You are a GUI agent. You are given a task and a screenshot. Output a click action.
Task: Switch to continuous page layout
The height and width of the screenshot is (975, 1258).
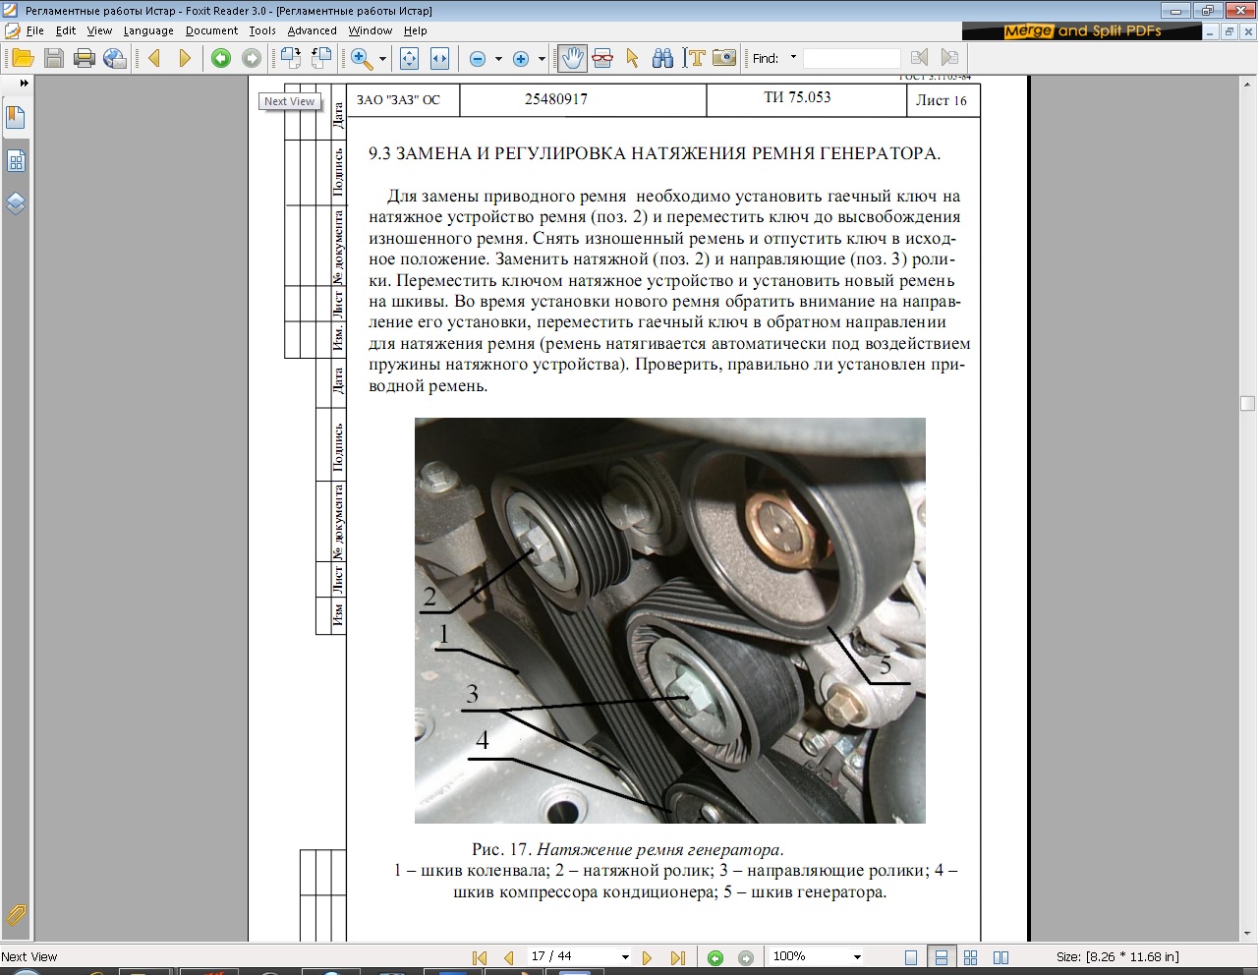[x=941, y=957]
